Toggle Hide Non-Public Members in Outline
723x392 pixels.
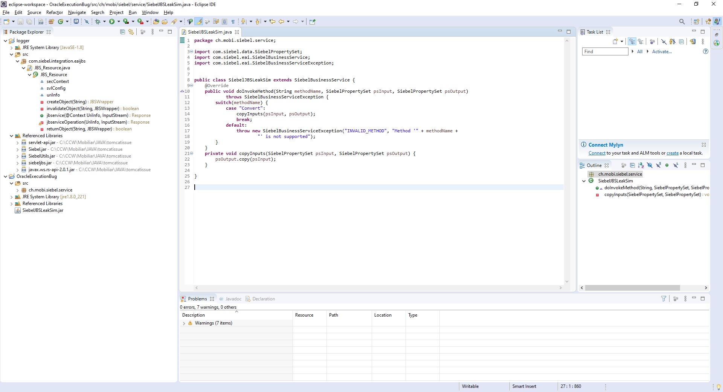click(667, 165)
